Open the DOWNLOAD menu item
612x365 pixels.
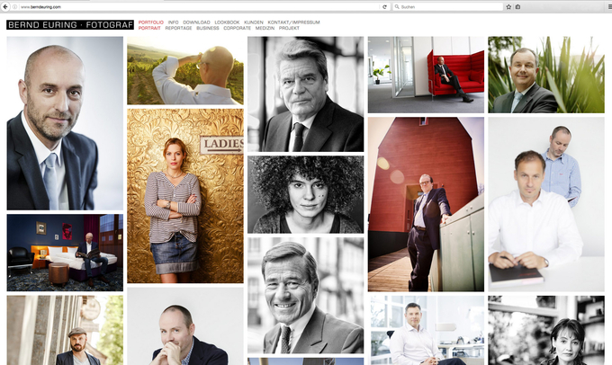pos(196,22)
